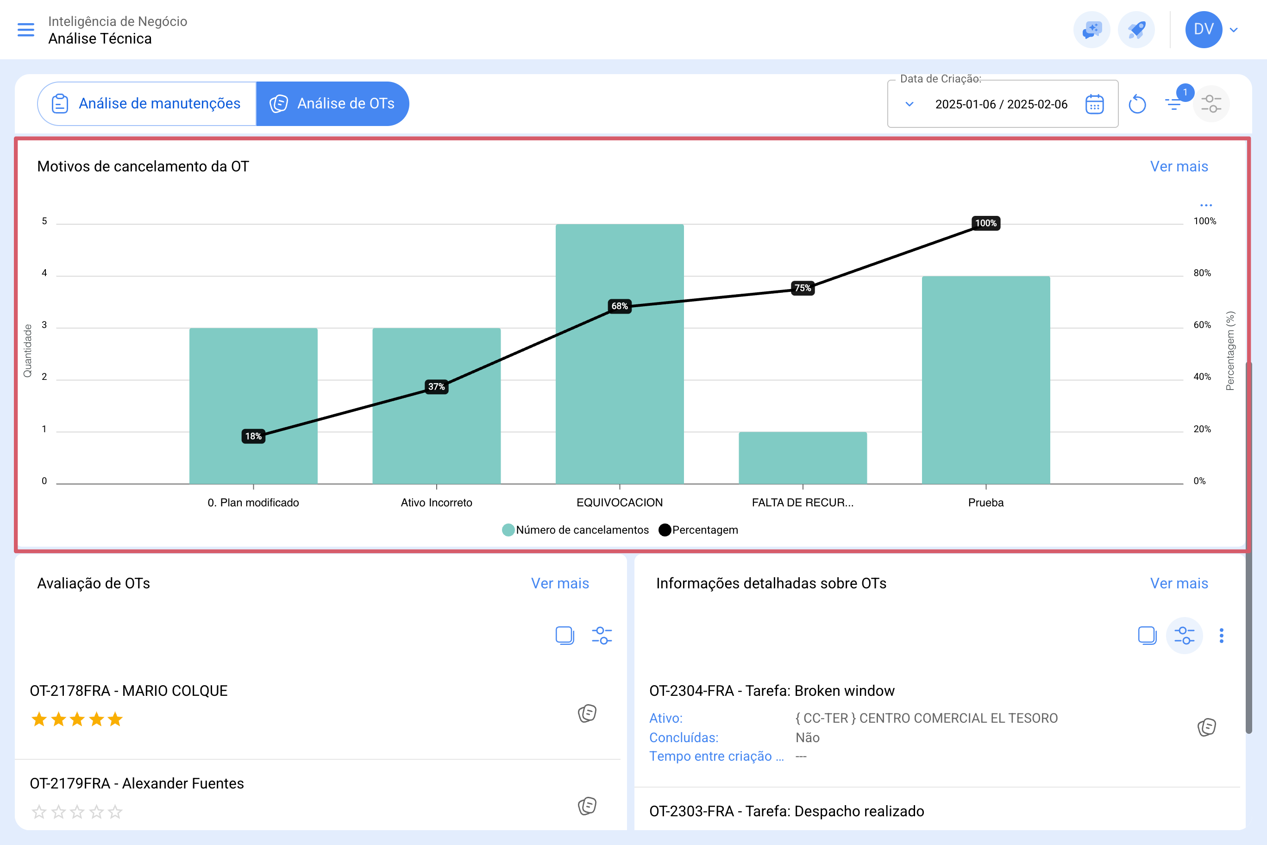Screen dimensions: 1267x845
Task: Click the EQUIVOCACION bar
Action: (x=620, y=354)
